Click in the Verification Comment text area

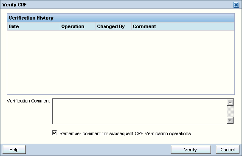pos(139,111)
